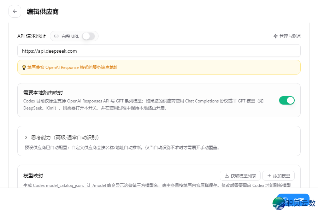Image resolution: width=318 pixels, height=212 pixels.
Task: Click 获取模型列表 button
Action: coord(240,176)
